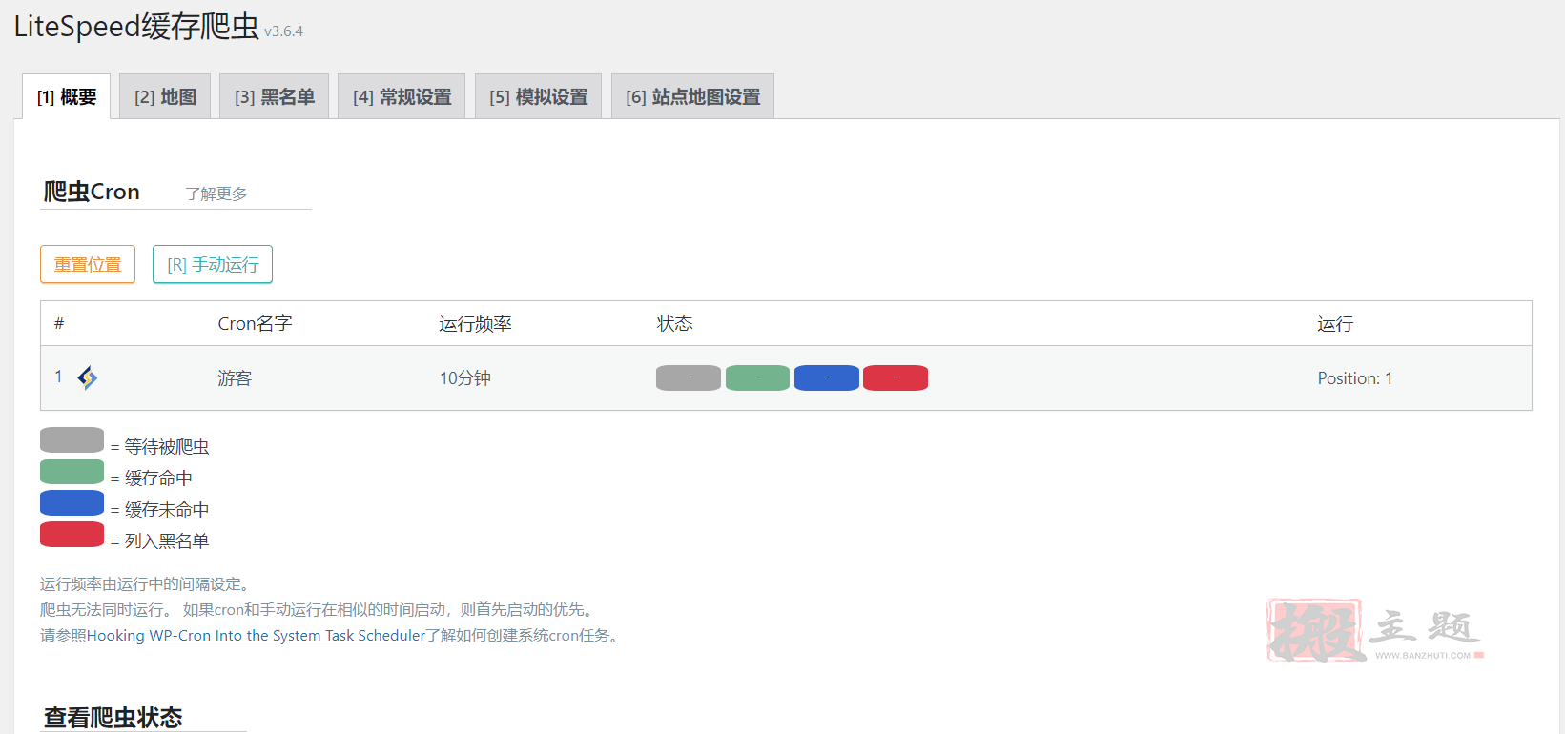Click the 爬虫Cron section heading
This screenshot has width=1565, height=734.
(x=92, y=192)
